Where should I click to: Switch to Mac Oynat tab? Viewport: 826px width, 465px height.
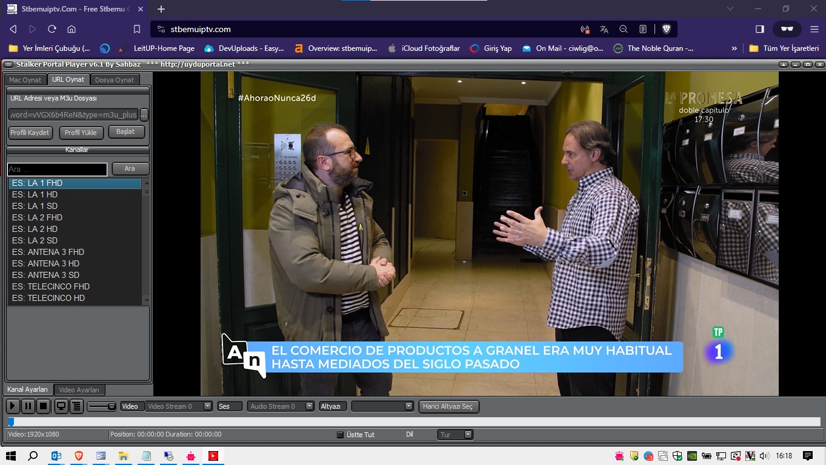coord(25,80)
